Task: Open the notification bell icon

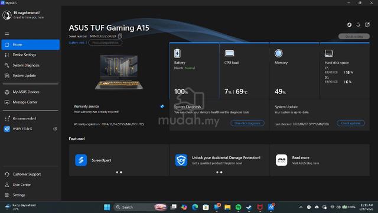Action: [x=359, y=25]
